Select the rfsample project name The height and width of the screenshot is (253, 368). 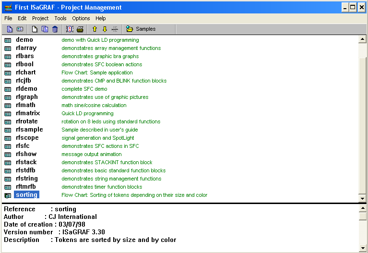click(x=29, y=130)
